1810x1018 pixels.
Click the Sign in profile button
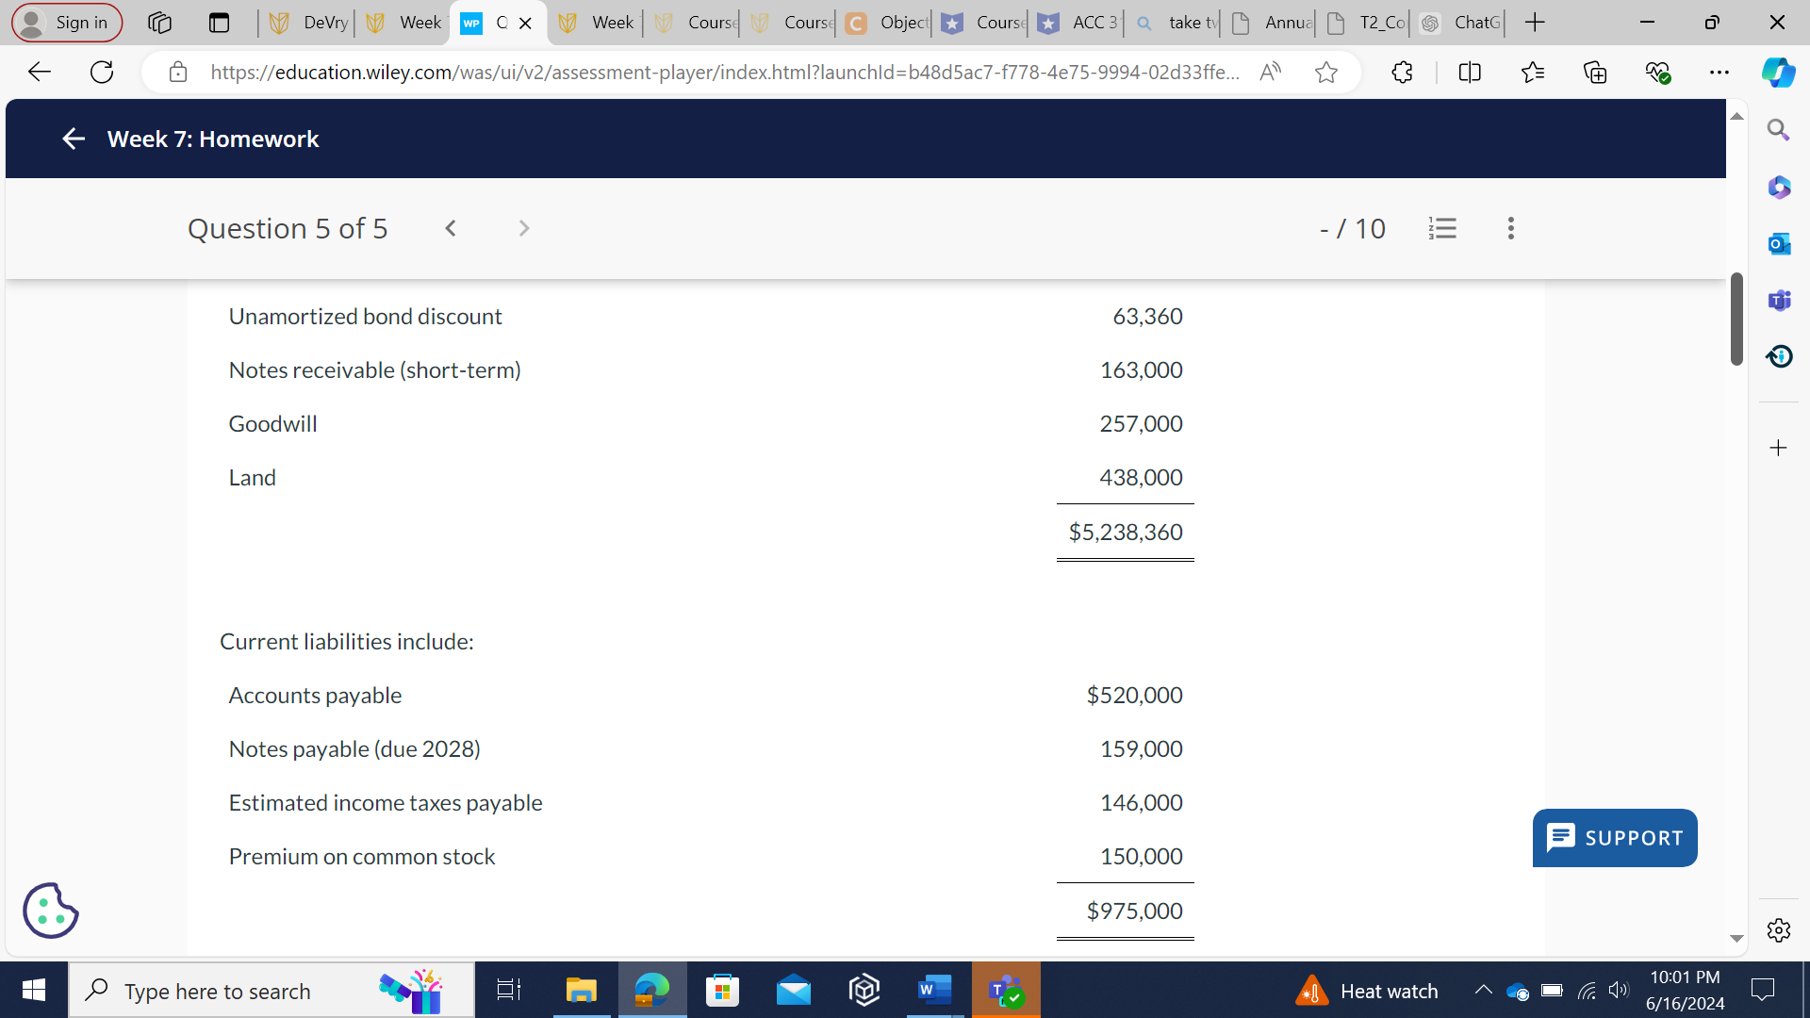tap(67, 23)
